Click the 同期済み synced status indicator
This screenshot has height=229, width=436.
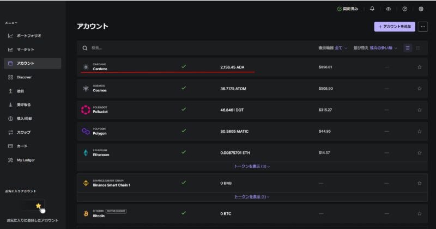pyautogui.click(x=348, y=9)
